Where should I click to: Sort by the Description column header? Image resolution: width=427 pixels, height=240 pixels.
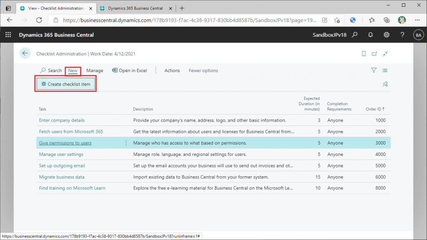pos(143,109)
